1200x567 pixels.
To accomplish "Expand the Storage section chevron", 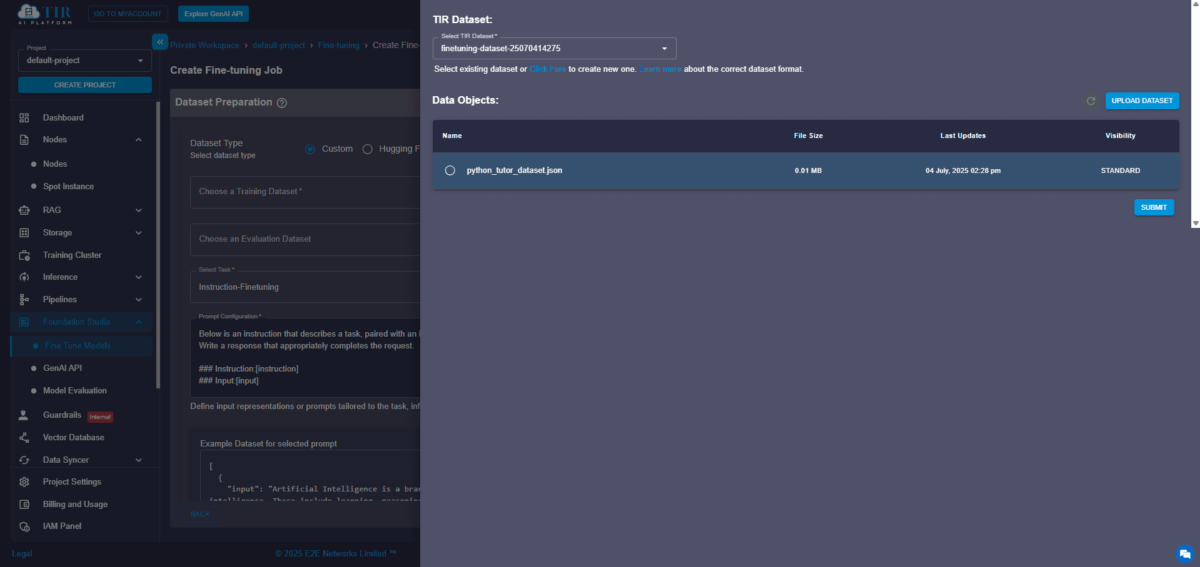I will 139,233.
